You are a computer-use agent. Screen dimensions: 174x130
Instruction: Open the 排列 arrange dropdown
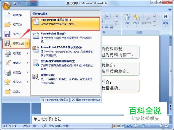(136, 21)
